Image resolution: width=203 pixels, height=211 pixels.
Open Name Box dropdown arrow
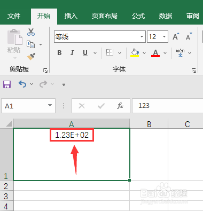pyautogui.click(x=50, y=105)
